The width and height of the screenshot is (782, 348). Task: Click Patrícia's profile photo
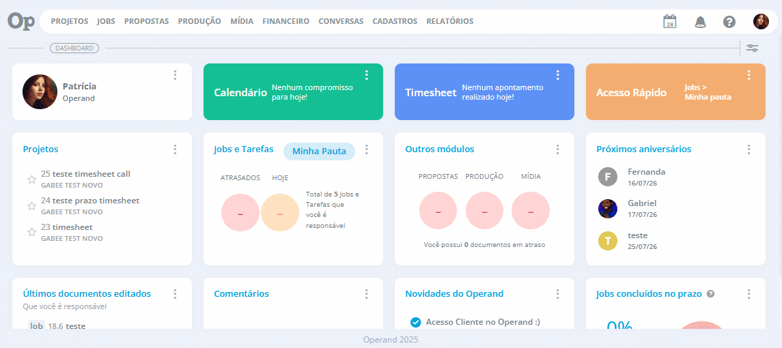click(40, 91)
